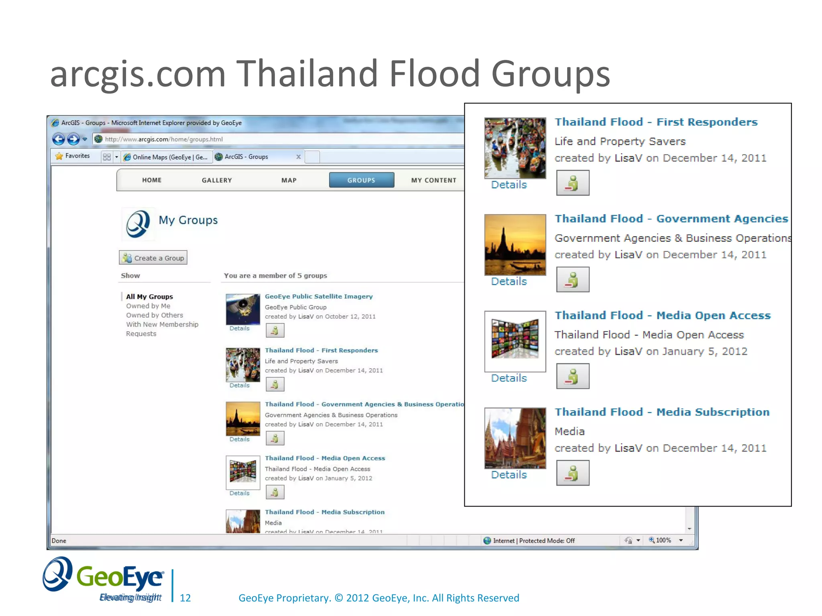This screenshot has width=822, height=616.
Task: Click leave-group icon for Media Open Access in browser
Action: point(275,492)
